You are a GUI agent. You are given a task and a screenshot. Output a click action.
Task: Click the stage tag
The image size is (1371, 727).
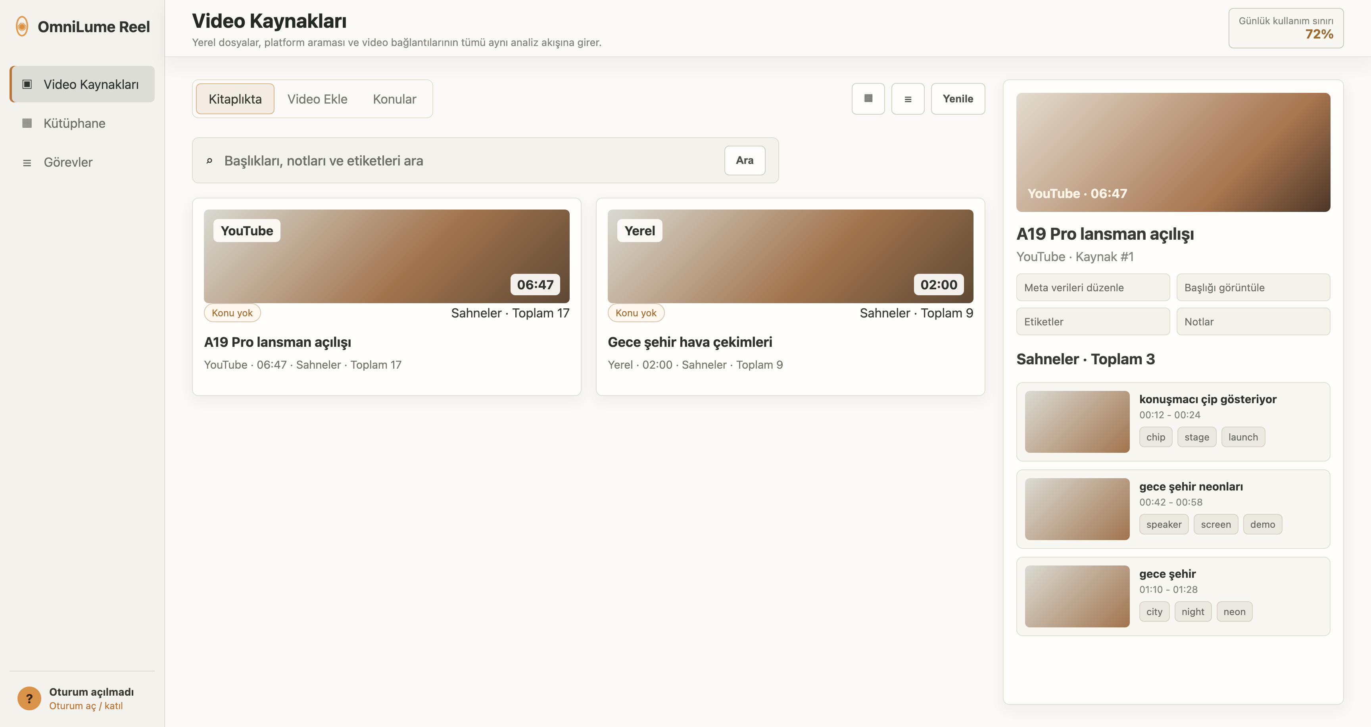pyautogui.click(x=1196, y=437)
